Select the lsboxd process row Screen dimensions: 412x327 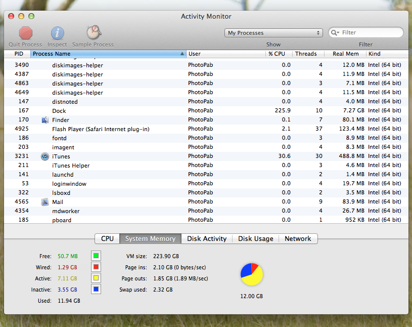pyautogui.click(x=206, y=193)
